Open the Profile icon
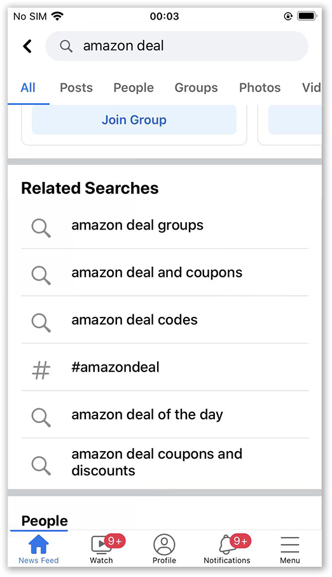Image resolution: width=332 pixels, height=577 pixels. tap(164, 545)
